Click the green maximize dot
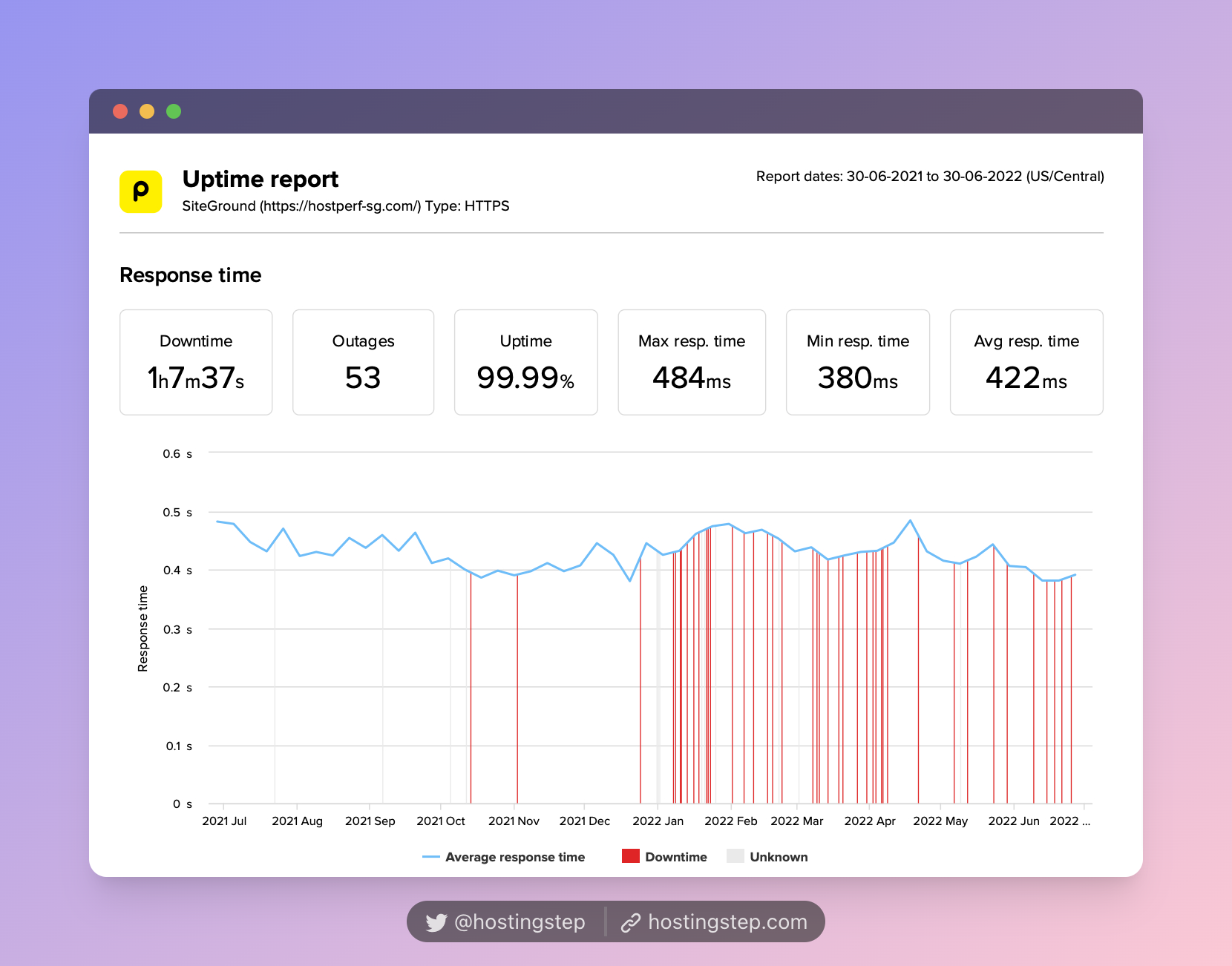1232x966 pixels. tap(174, 111)
